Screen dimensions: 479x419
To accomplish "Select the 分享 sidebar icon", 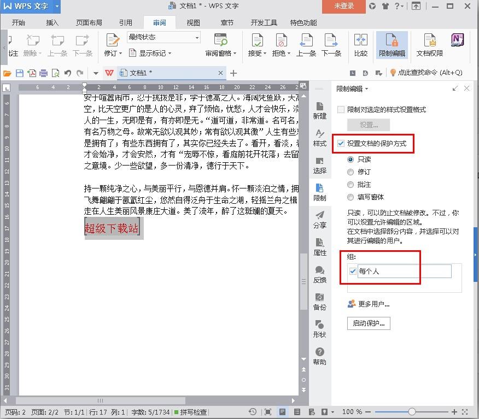I will coord(319,219).
